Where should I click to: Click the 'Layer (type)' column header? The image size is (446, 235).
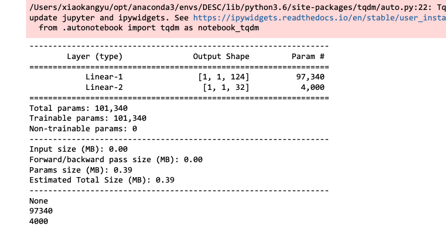click(95, 56)
